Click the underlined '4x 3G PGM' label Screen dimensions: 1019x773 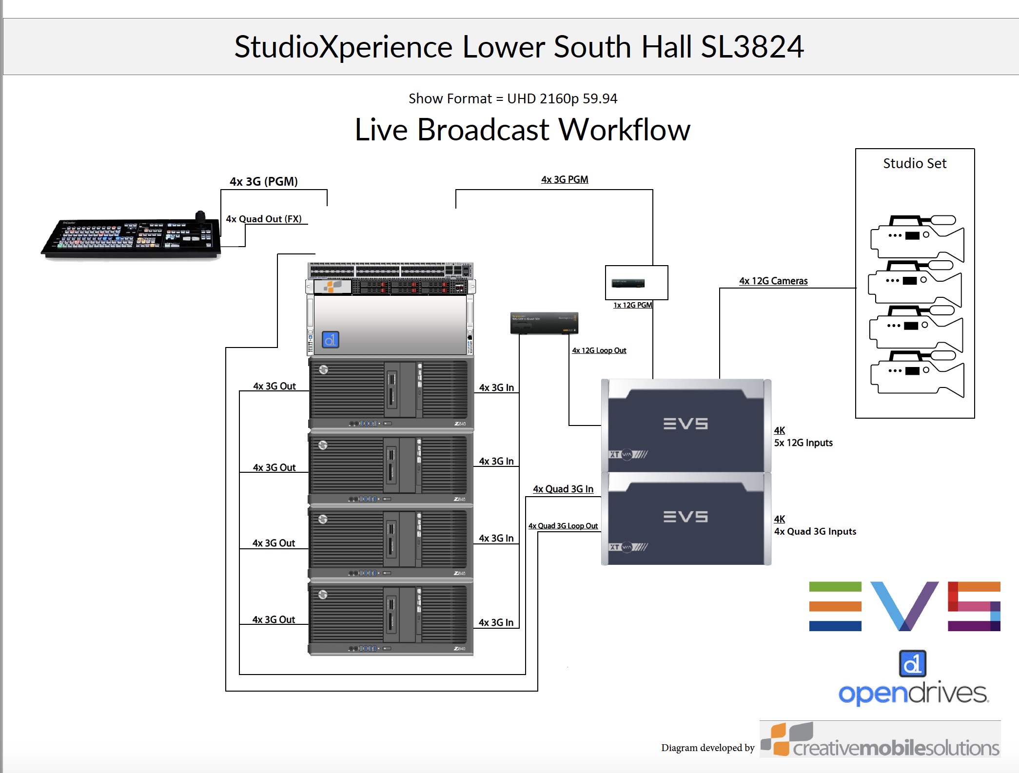[x=565, y=179]
